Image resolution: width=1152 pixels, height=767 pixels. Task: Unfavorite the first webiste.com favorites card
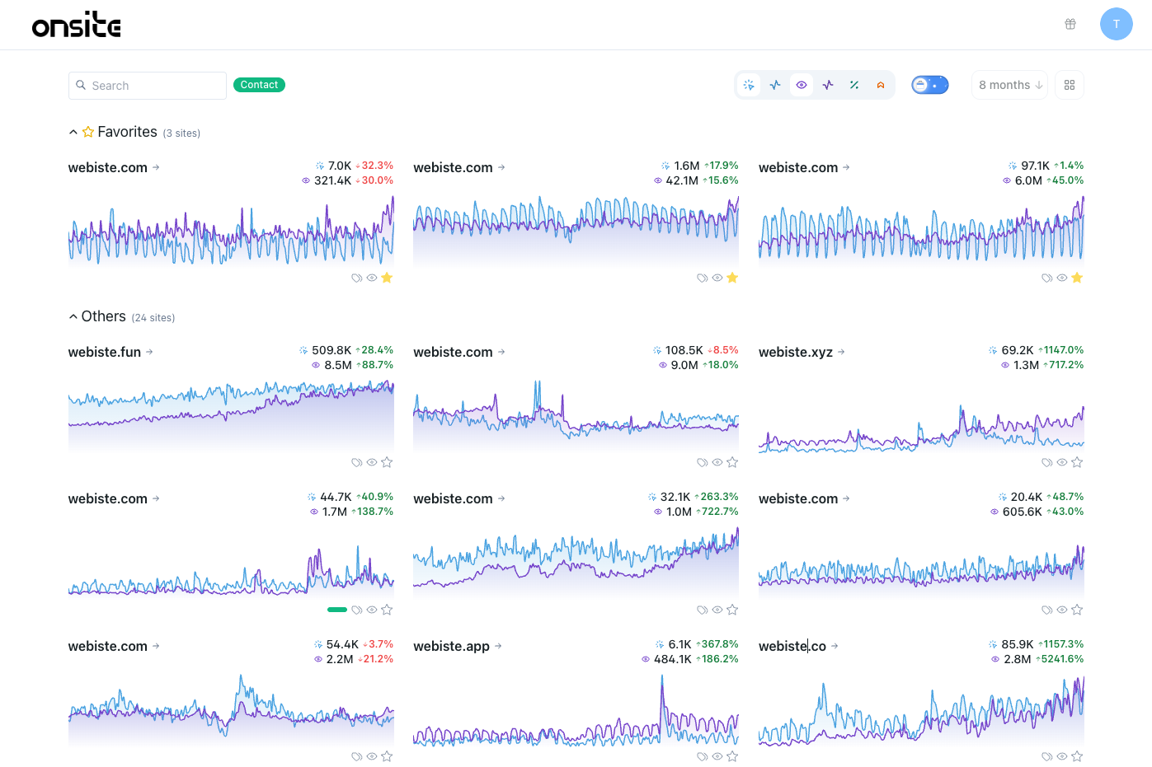tap(387, 278)
